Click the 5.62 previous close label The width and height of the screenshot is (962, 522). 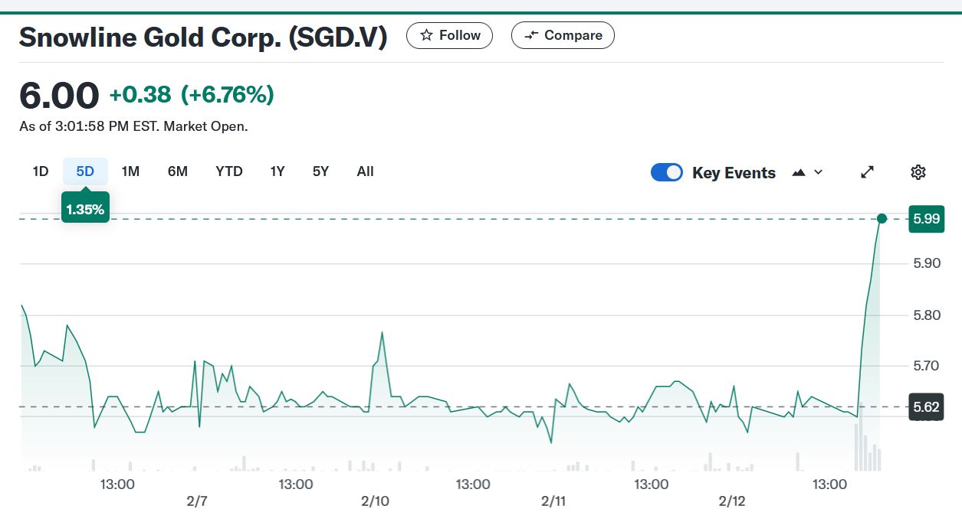(925, 407)
